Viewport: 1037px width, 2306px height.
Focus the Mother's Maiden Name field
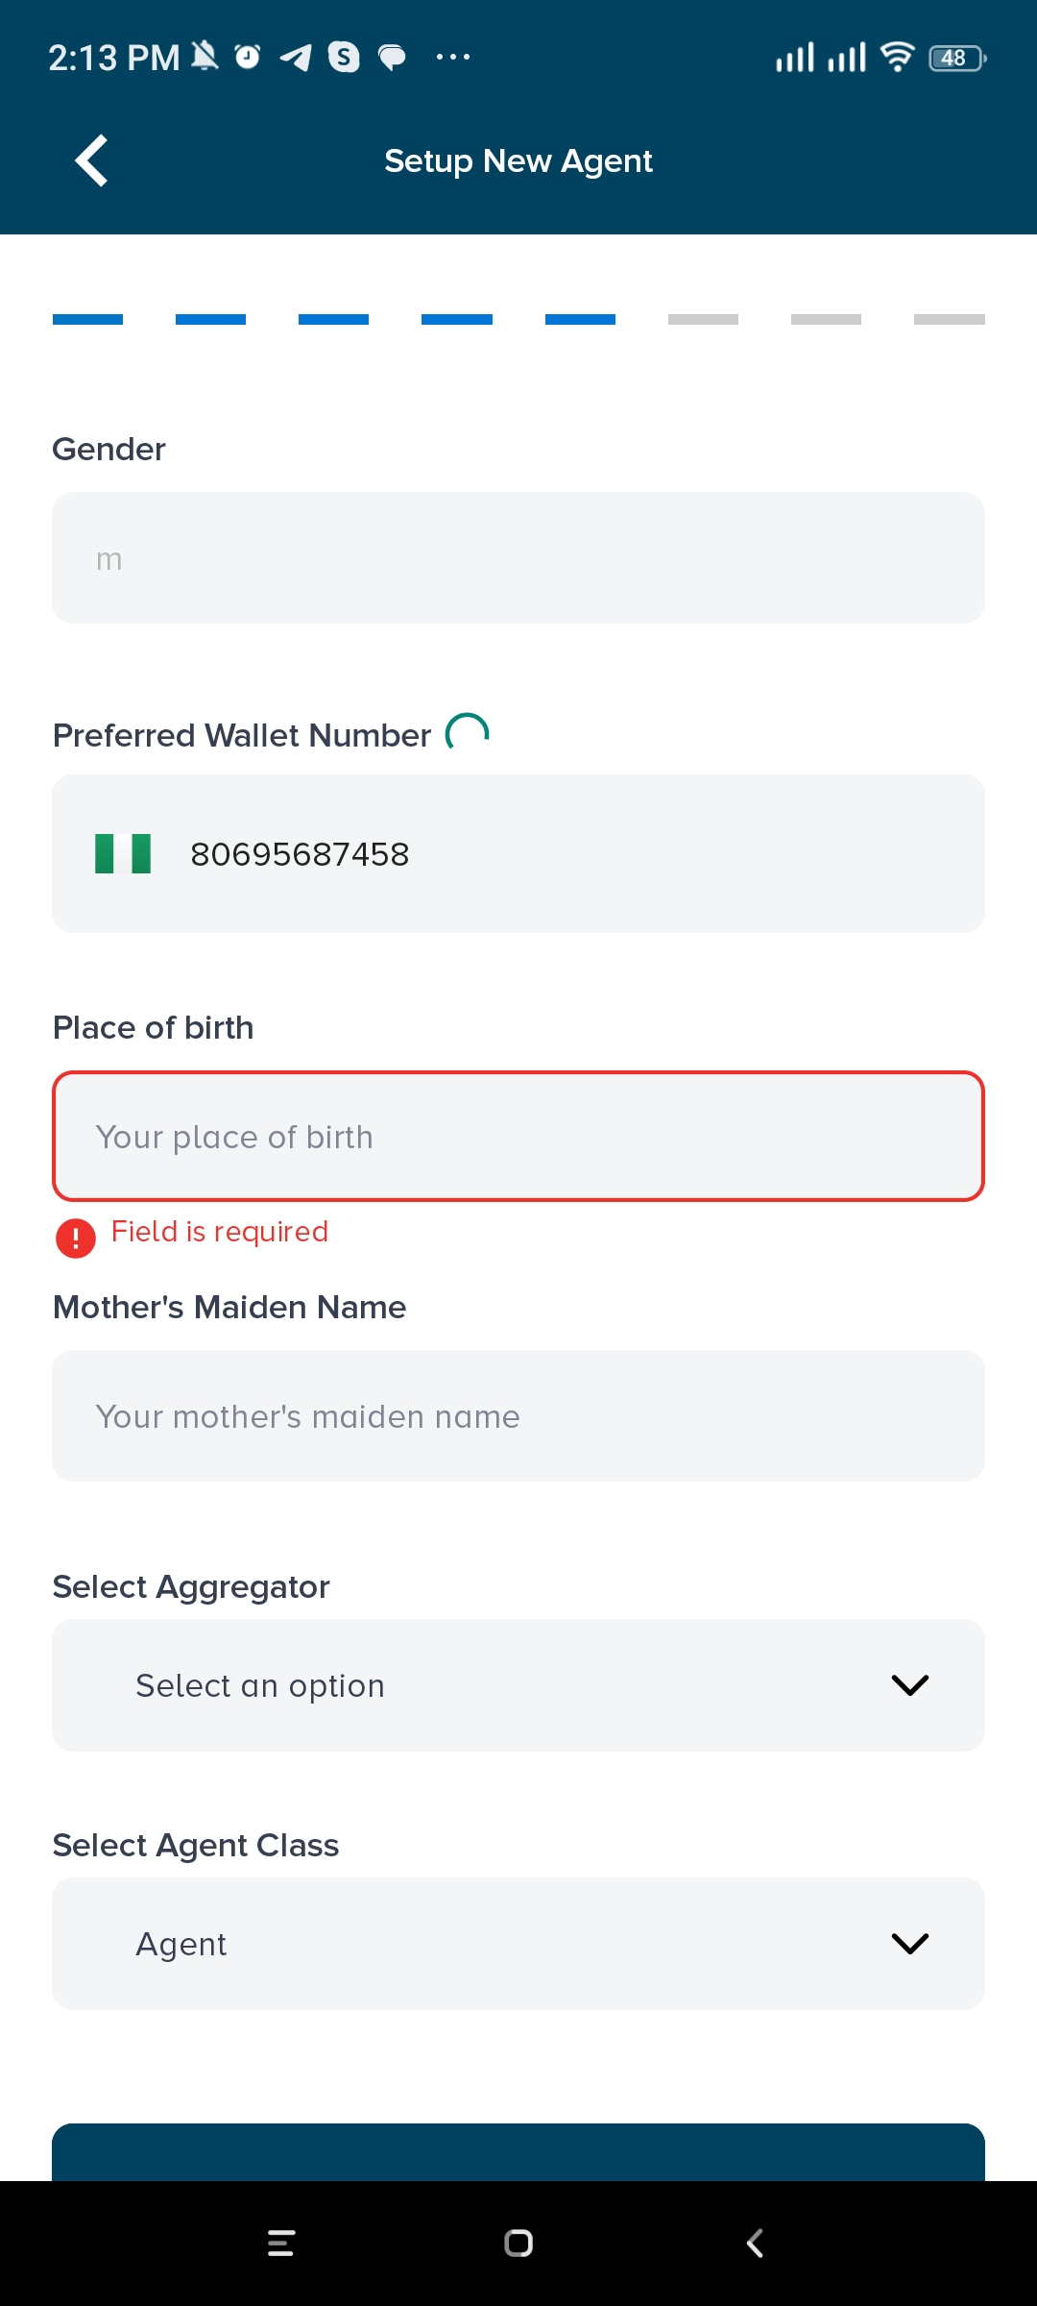point(518,1416)
